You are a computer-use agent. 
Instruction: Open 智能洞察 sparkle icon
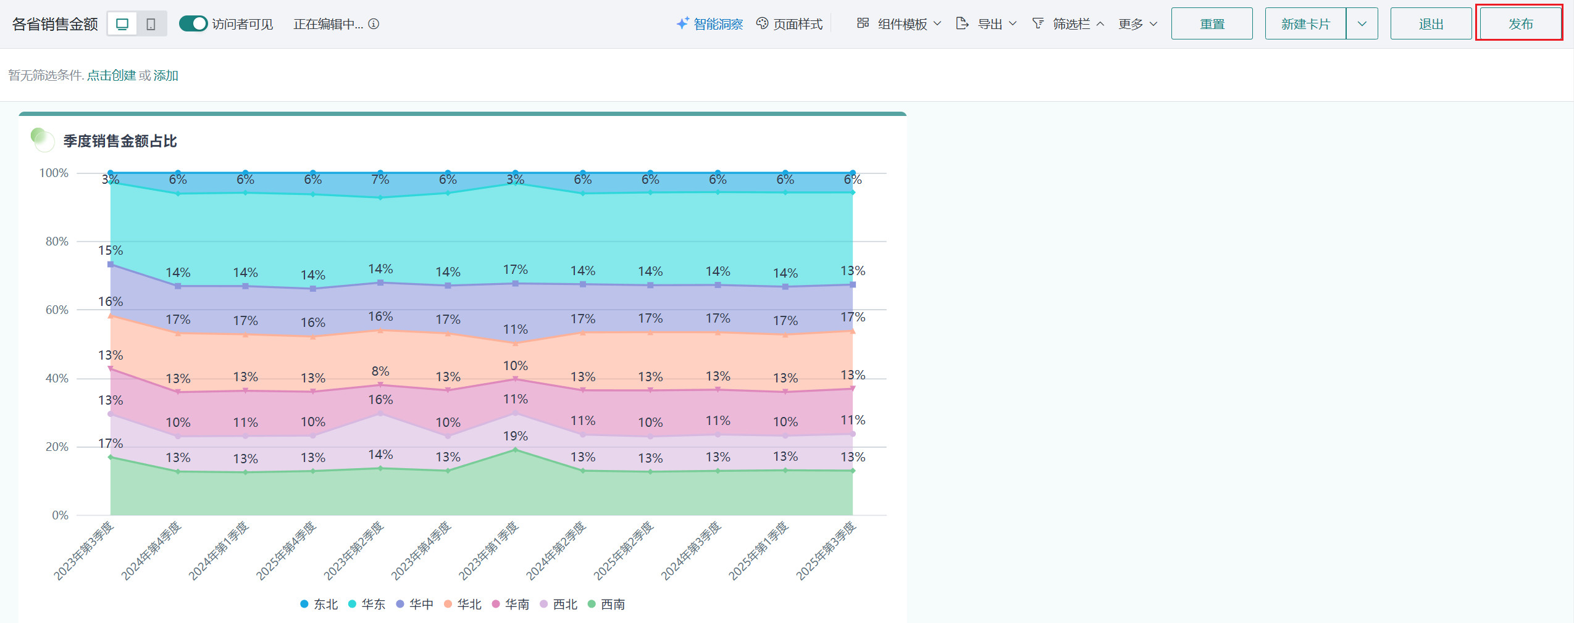[x=682, y=23]
